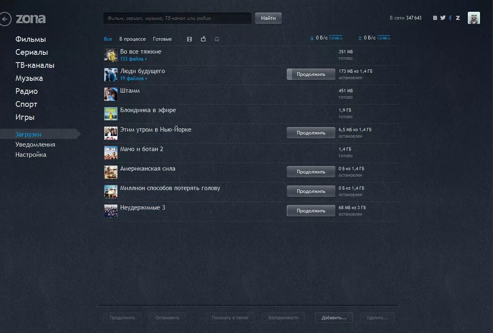Open ТВ-каналы section in sidebar

click(35, 65)
